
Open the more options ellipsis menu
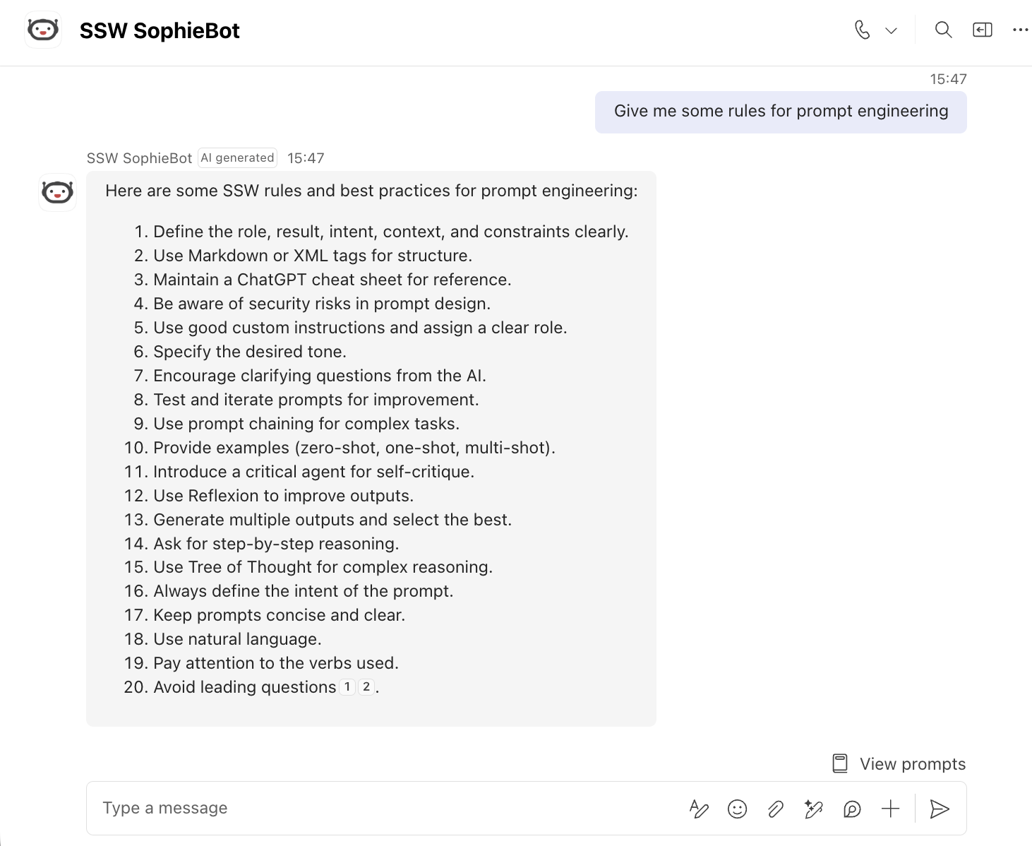click(x=1021, y=30)
